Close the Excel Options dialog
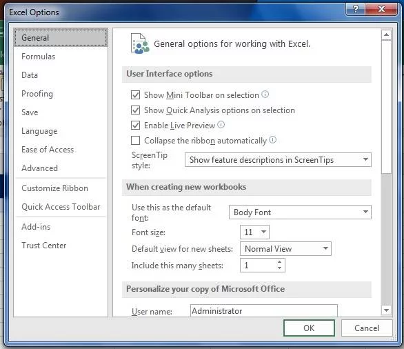This screenshot has height=349, width=404. tap(381, 10)
